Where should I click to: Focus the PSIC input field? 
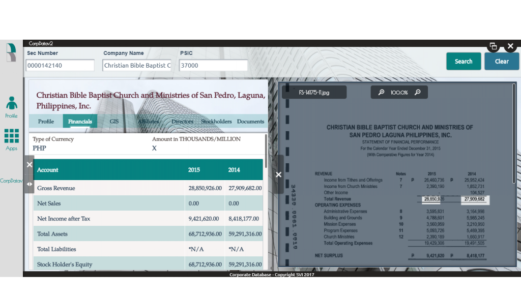pos(213,66)
